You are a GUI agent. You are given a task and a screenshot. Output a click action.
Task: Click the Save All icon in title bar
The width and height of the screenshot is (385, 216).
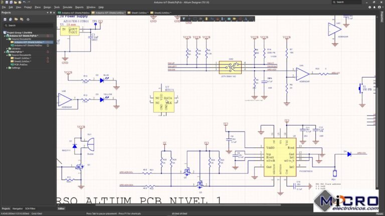(11, 2)
